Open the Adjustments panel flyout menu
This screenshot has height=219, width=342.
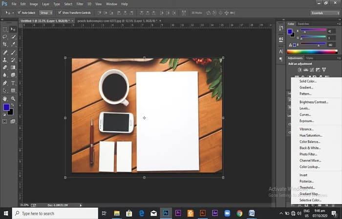pyautogui.click(x=339, y=58)
